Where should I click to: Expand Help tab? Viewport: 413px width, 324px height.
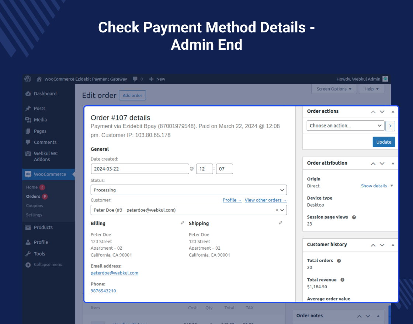click(x=371, y=89)
